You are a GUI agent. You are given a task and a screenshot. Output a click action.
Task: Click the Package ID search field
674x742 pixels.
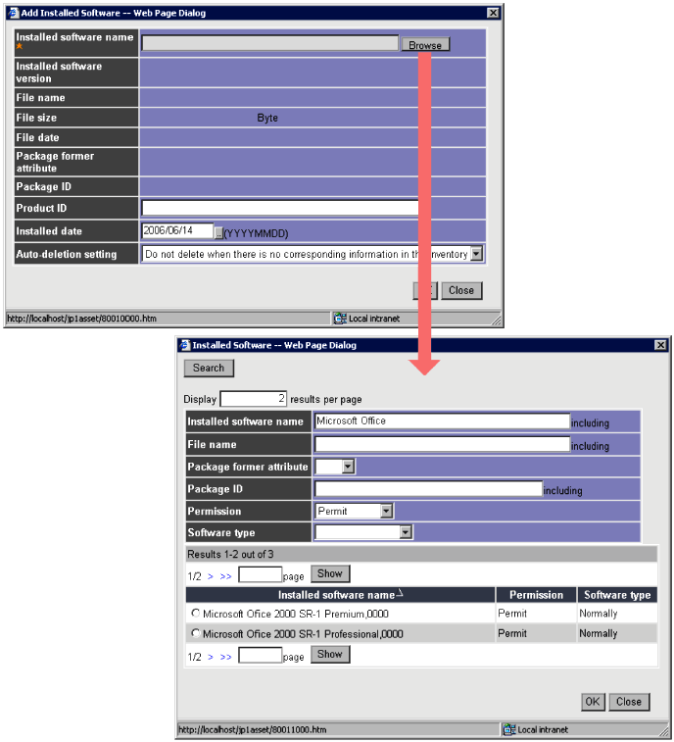(x=428, y=489)
